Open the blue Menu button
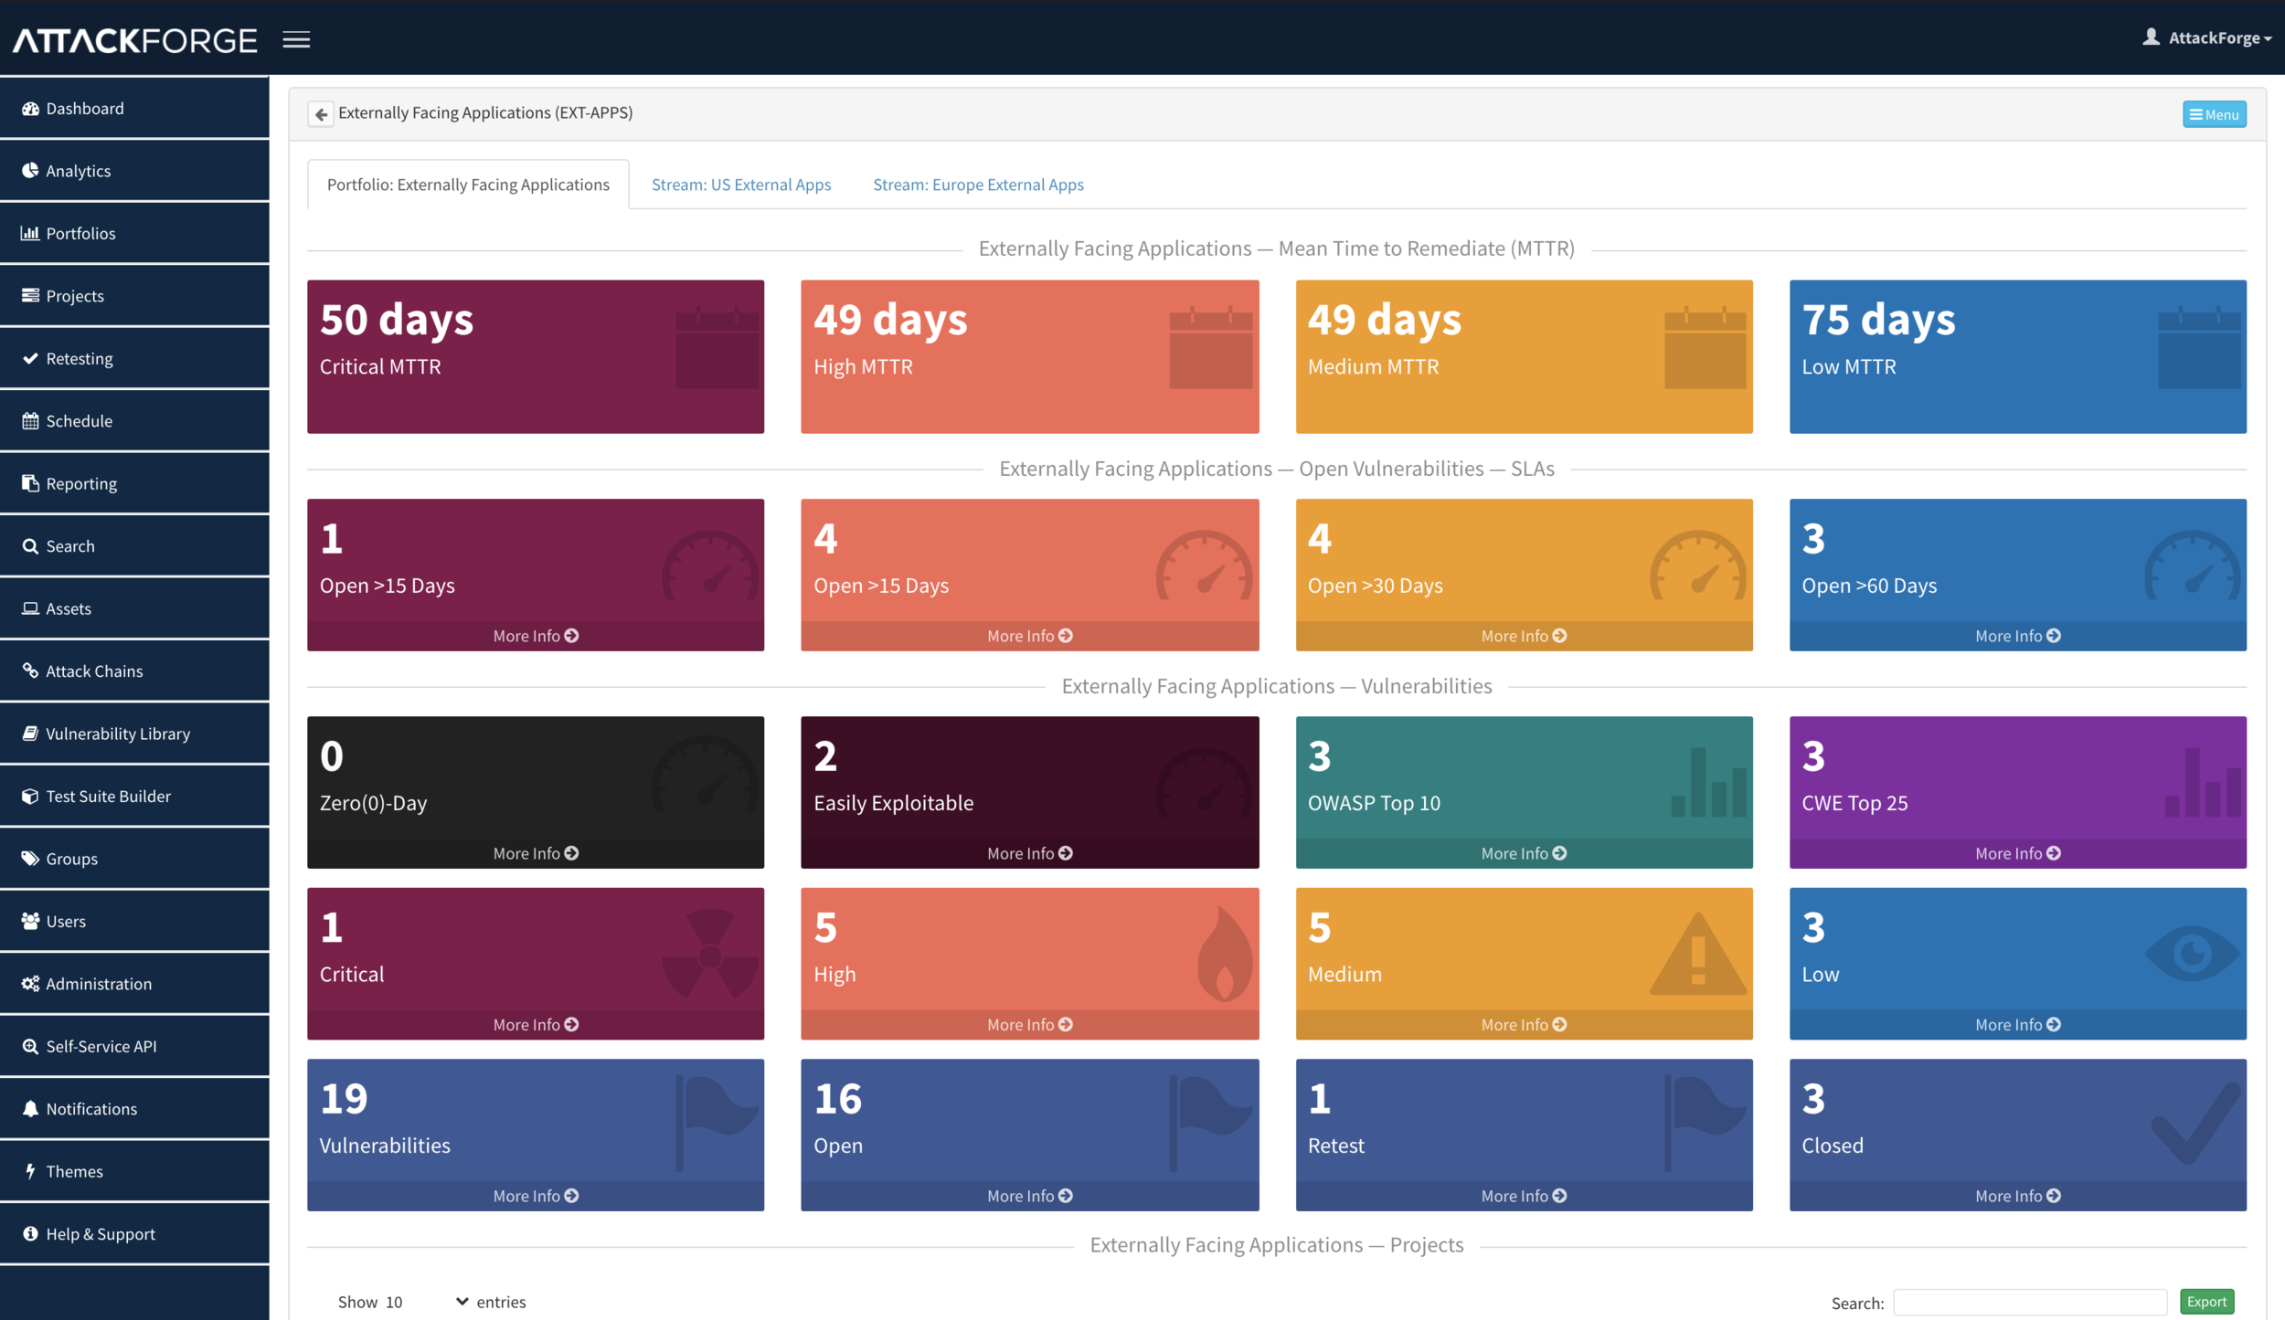Viewport: 2285px width, 1320px height. (x=2213, y=114)
